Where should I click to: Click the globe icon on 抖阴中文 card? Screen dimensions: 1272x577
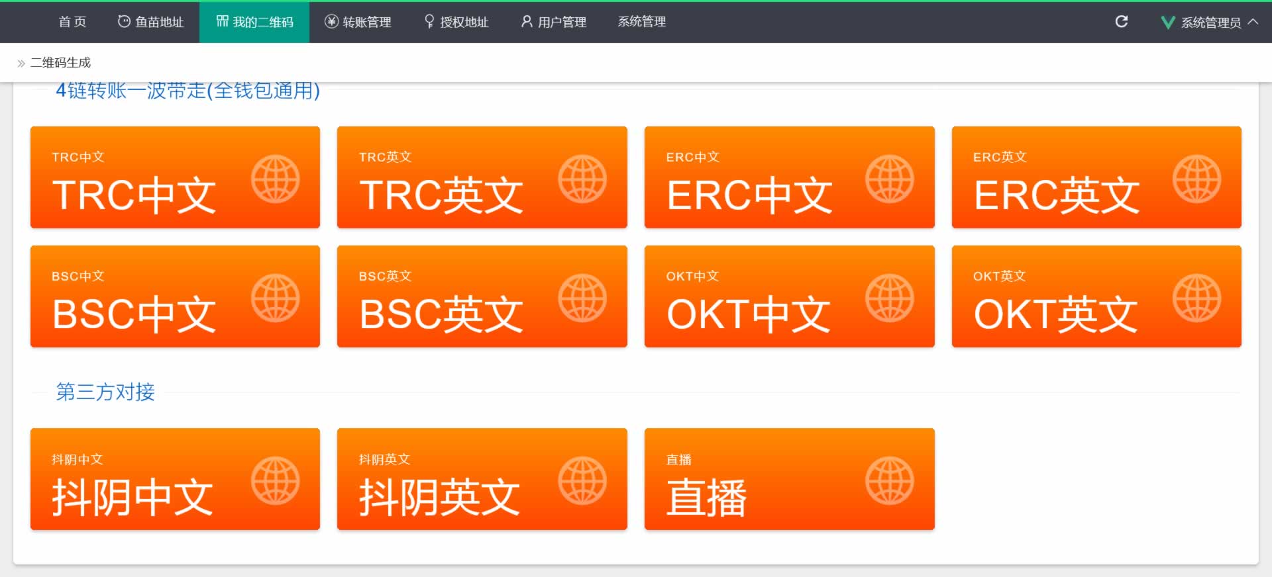(x=275, y=480)
